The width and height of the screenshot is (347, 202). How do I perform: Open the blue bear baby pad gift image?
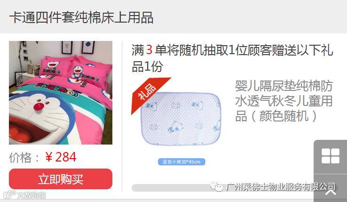[181, 119]
